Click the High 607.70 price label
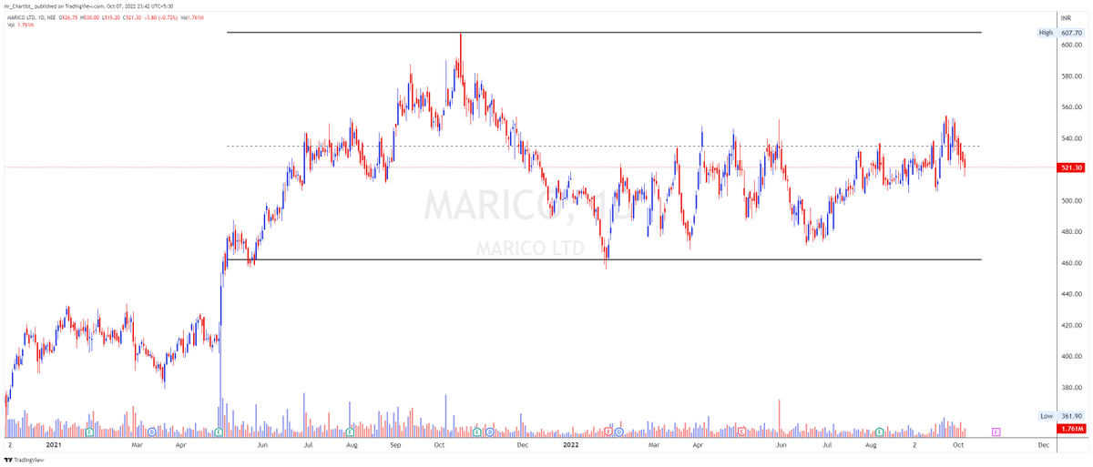This screenshot has height=467, width=1093. click(x=1061, y=33)
